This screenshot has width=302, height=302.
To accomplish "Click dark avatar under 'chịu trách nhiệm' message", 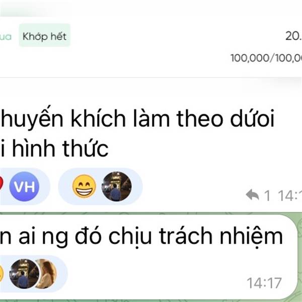I will 24,274.
